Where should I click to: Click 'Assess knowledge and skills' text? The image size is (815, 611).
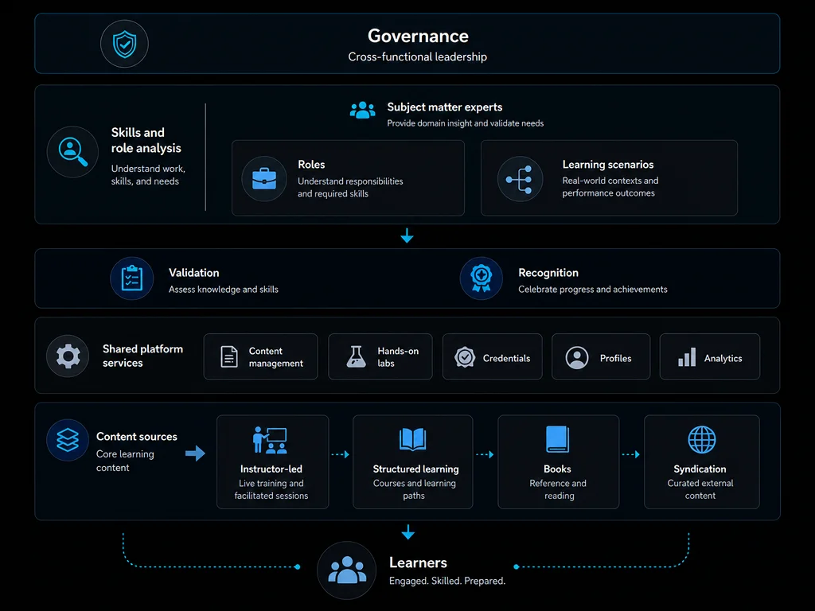[x=224, y=290]
